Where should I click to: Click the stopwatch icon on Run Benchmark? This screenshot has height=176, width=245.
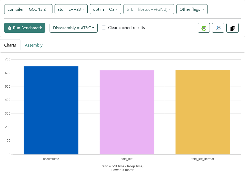click(10, 28)
